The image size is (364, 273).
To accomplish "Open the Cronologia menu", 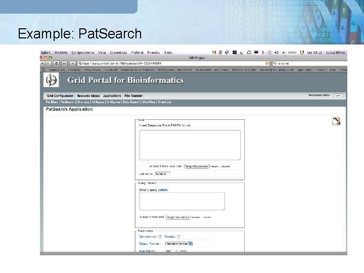I will click(118, 53).
